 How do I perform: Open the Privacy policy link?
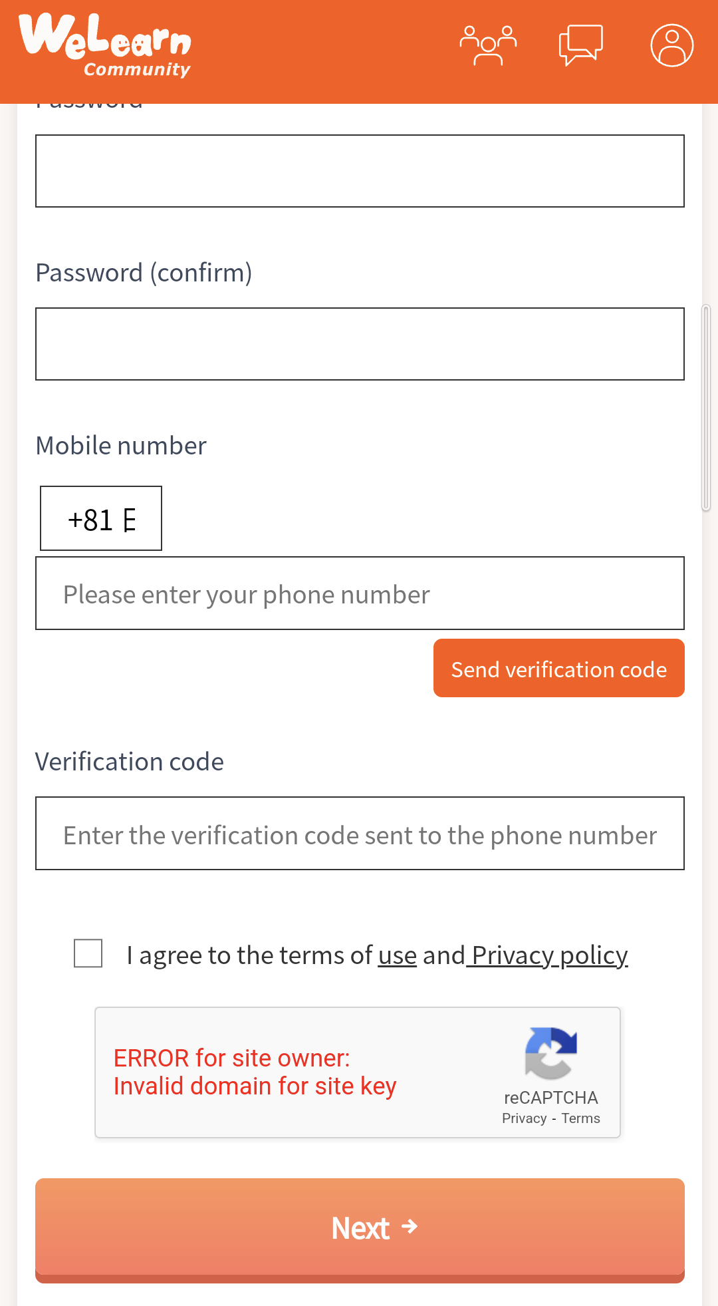548,955
